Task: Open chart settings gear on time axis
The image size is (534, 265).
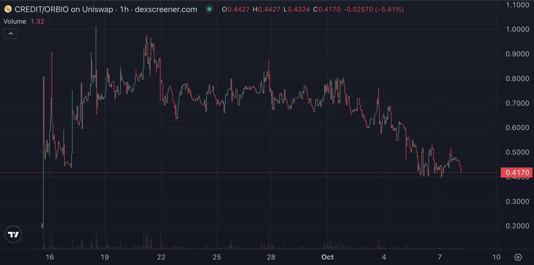Action: click(x=518, y=257)
